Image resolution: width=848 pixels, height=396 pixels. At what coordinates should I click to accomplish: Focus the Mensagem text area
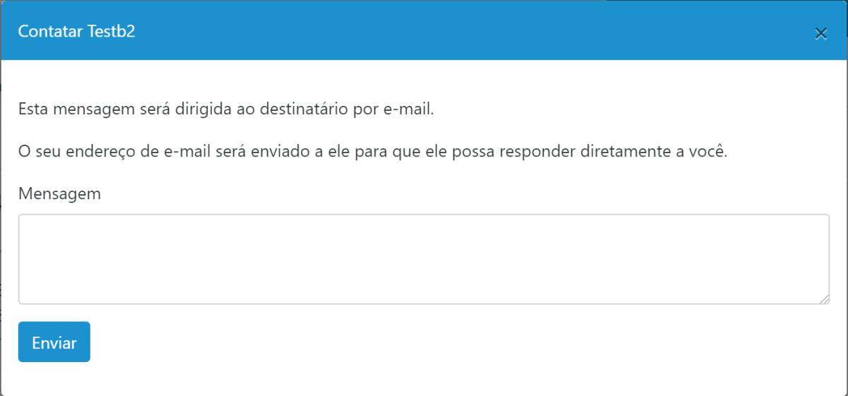[424, 259]
